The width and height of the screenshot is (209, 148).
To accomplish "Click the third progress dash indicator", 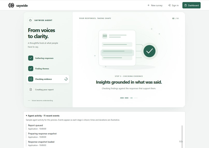I will [131, 98].
